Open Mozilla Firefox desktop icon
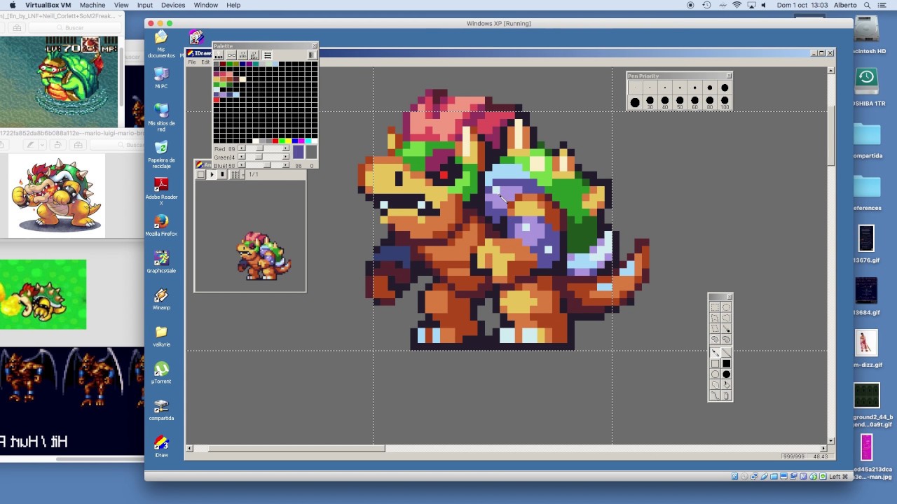 tap(161, 225)
